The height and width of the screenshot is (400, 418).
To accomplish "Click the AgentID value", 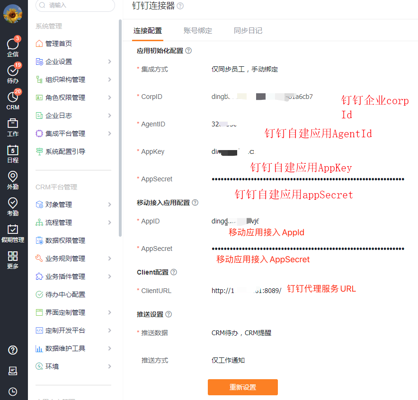I will coord(224,124).
